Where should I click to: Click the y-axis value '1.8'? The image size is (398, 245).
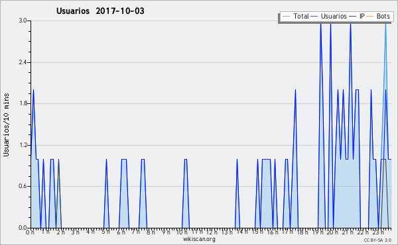(x=23, y=103)
